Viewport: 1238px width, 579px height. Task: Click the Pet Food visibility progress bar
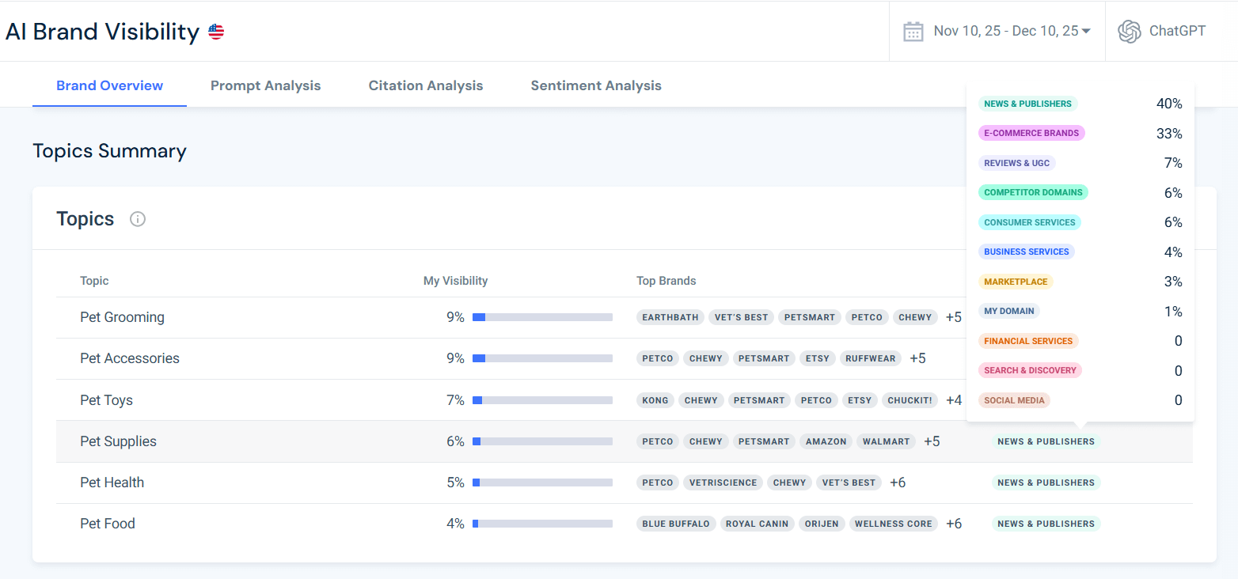[542, 523]
